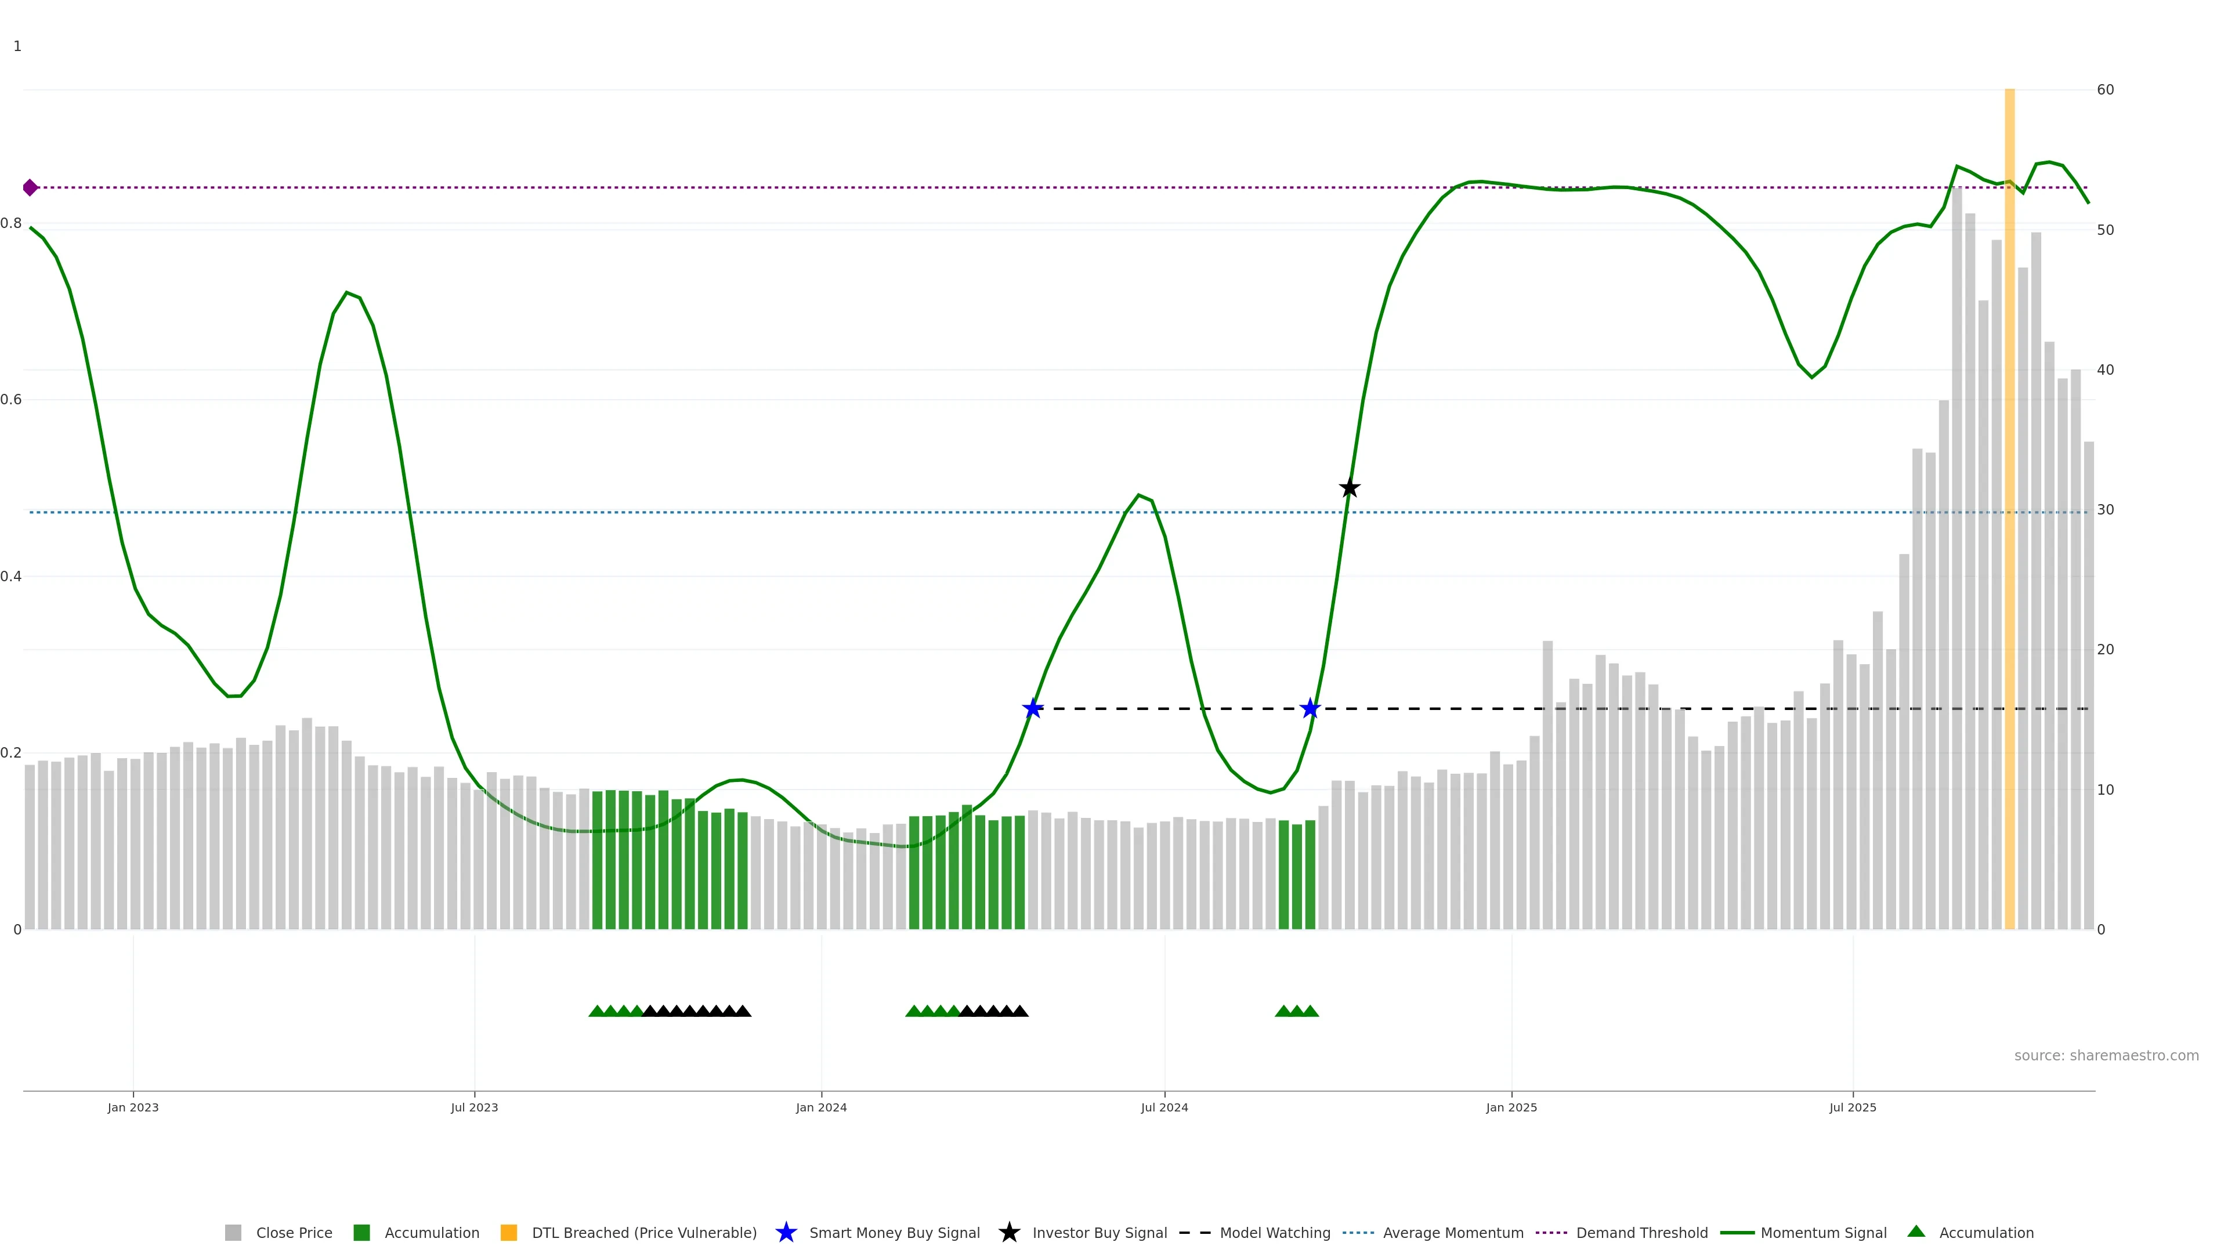Click the black Investor Buy Signal star on the chart

tap(1349, 488)
